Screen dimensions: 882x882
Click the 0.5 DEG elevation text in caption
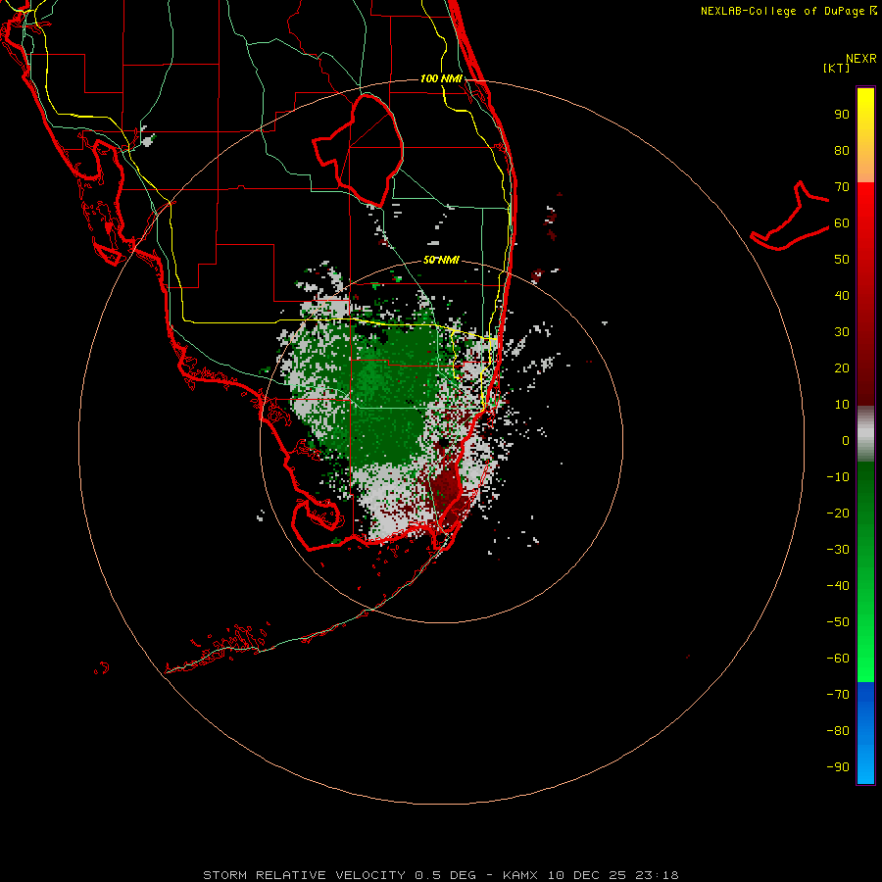pos(445,875)
